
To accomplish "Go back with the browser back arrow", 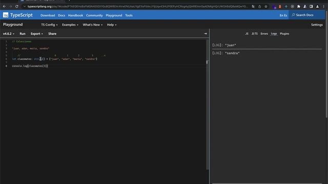I will tap(5, 7).
